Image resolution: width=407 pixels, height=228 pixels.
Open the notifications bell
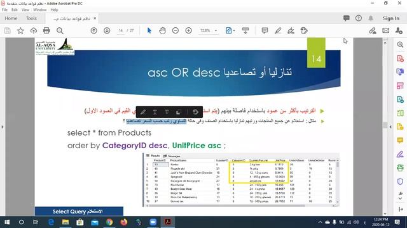point(371,18)
